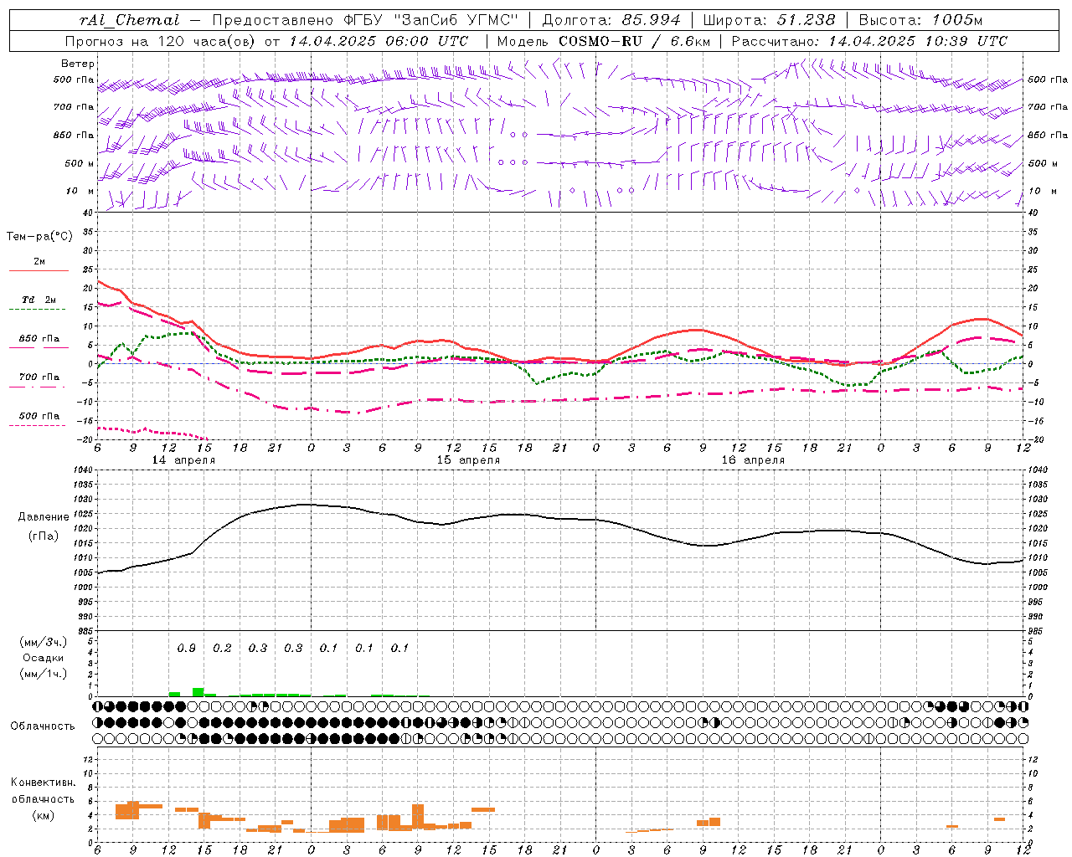Click the Тем-ра(°C) temperature panel title
1072x857 pixels.
39,237
